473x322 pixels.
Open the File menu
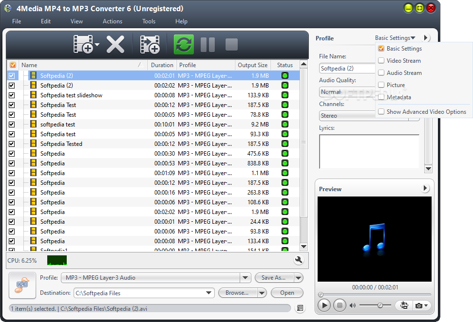click(17, 21)
